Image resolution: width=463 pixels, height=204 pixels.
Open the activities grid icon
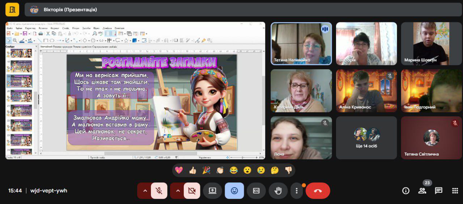coord(455,191)
